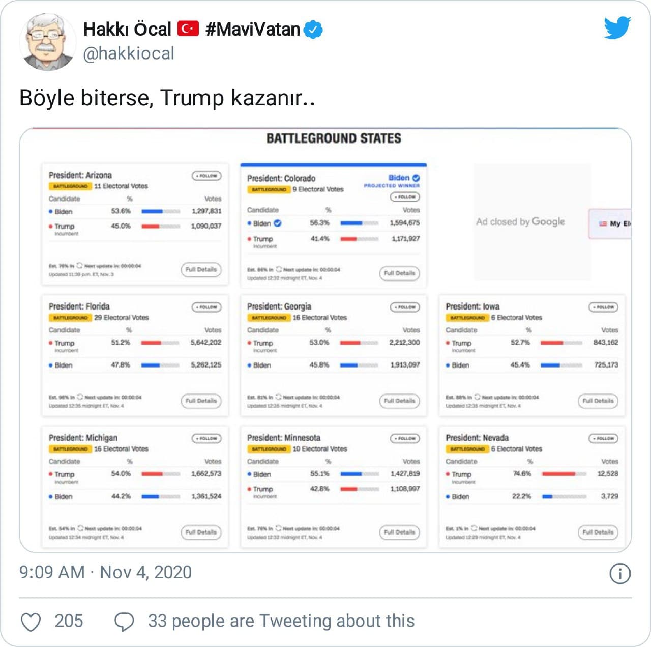Screen dimensions: 651x647
Task: Open '33 people are Tweeting about this'
Action: pos(281,621)
